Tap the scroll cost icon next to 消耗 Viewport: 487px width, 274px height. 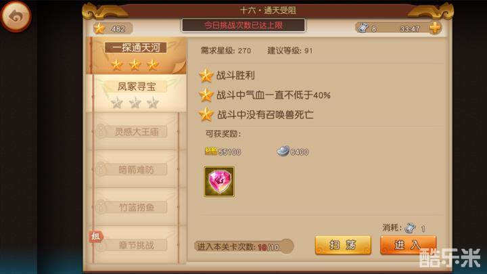(411, 228)
